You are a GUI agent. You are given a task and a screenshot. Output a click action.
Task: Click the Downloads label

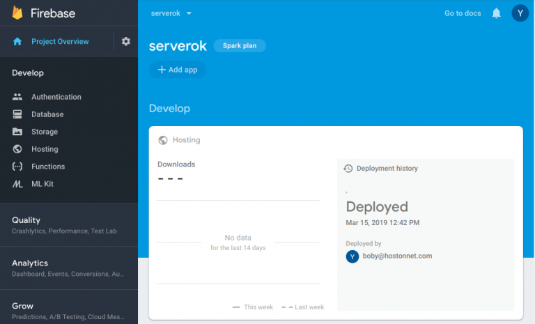click(x=176, y=164)
